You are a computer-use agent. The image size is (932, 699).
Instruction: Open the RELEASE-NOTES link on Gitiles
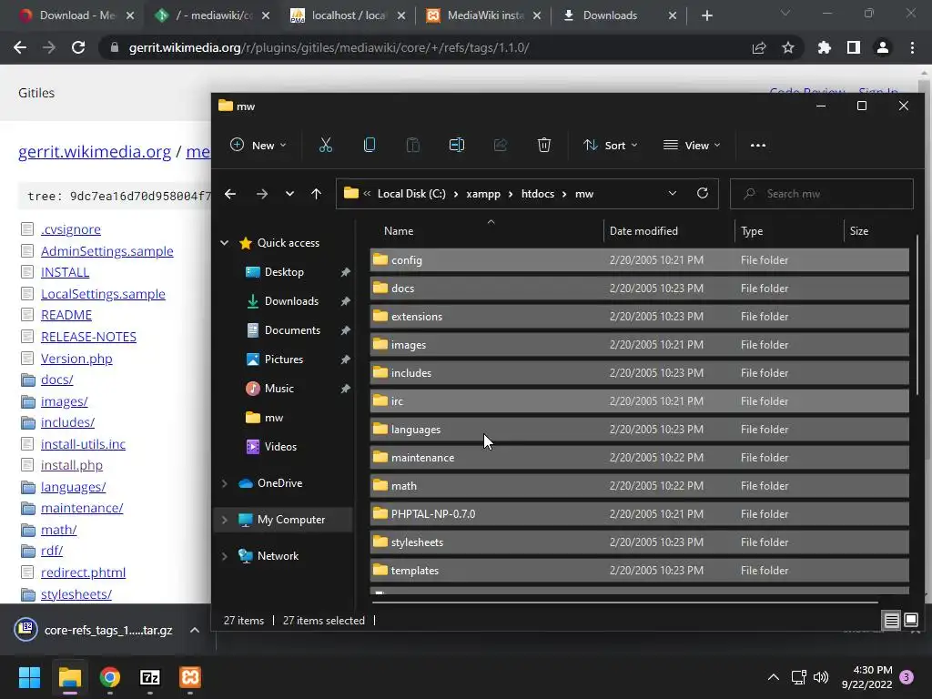[88, 337]
